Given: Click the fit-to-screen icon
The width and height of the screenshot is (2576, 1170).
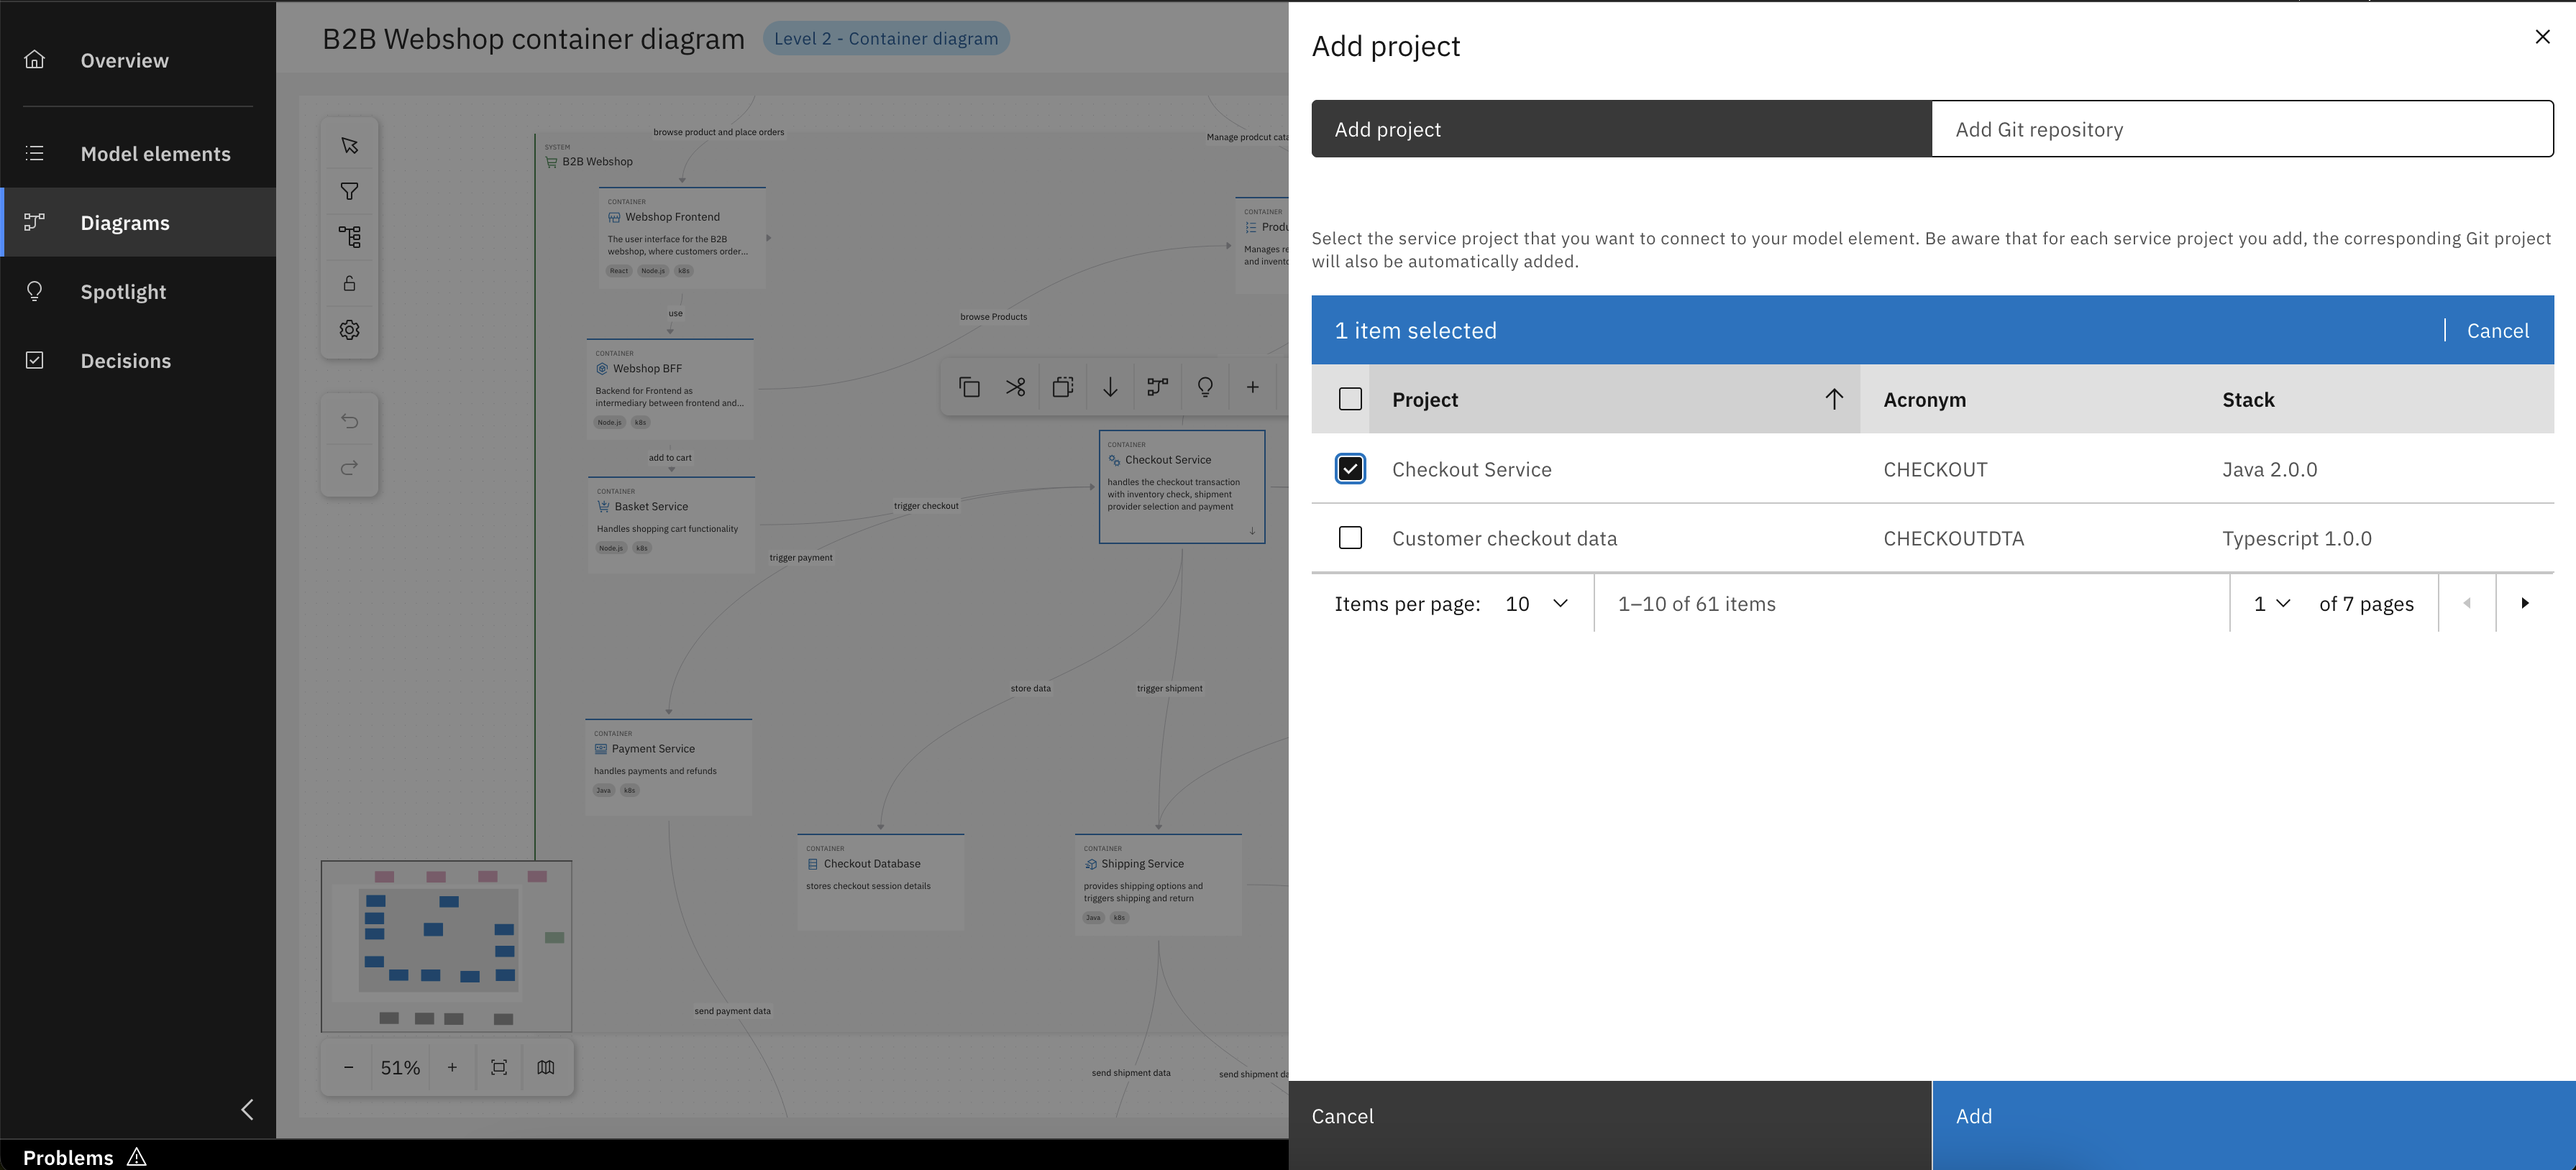Looking at the screenshot, I should (499, 1067).
